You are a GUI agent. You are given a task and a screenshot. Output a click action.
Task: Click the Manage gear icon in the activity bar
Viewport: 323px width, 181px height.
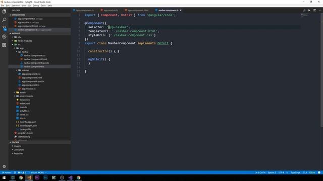(x=4, y=166)
